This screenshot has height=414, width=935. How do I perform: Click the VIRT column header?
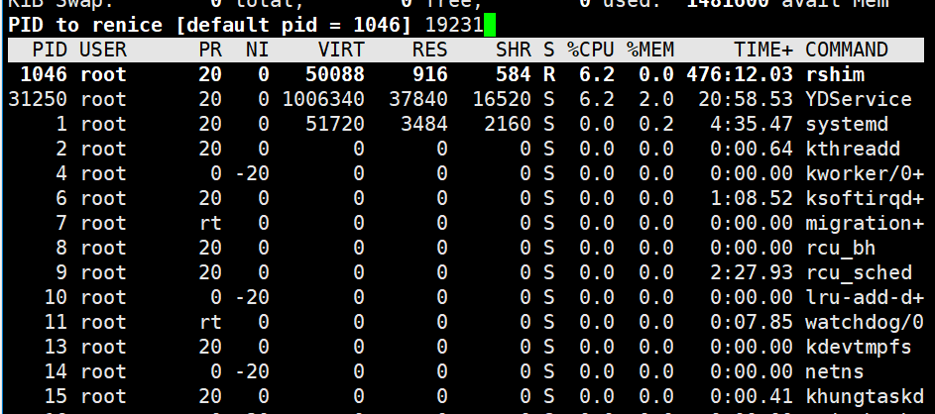tap(340, 50)
